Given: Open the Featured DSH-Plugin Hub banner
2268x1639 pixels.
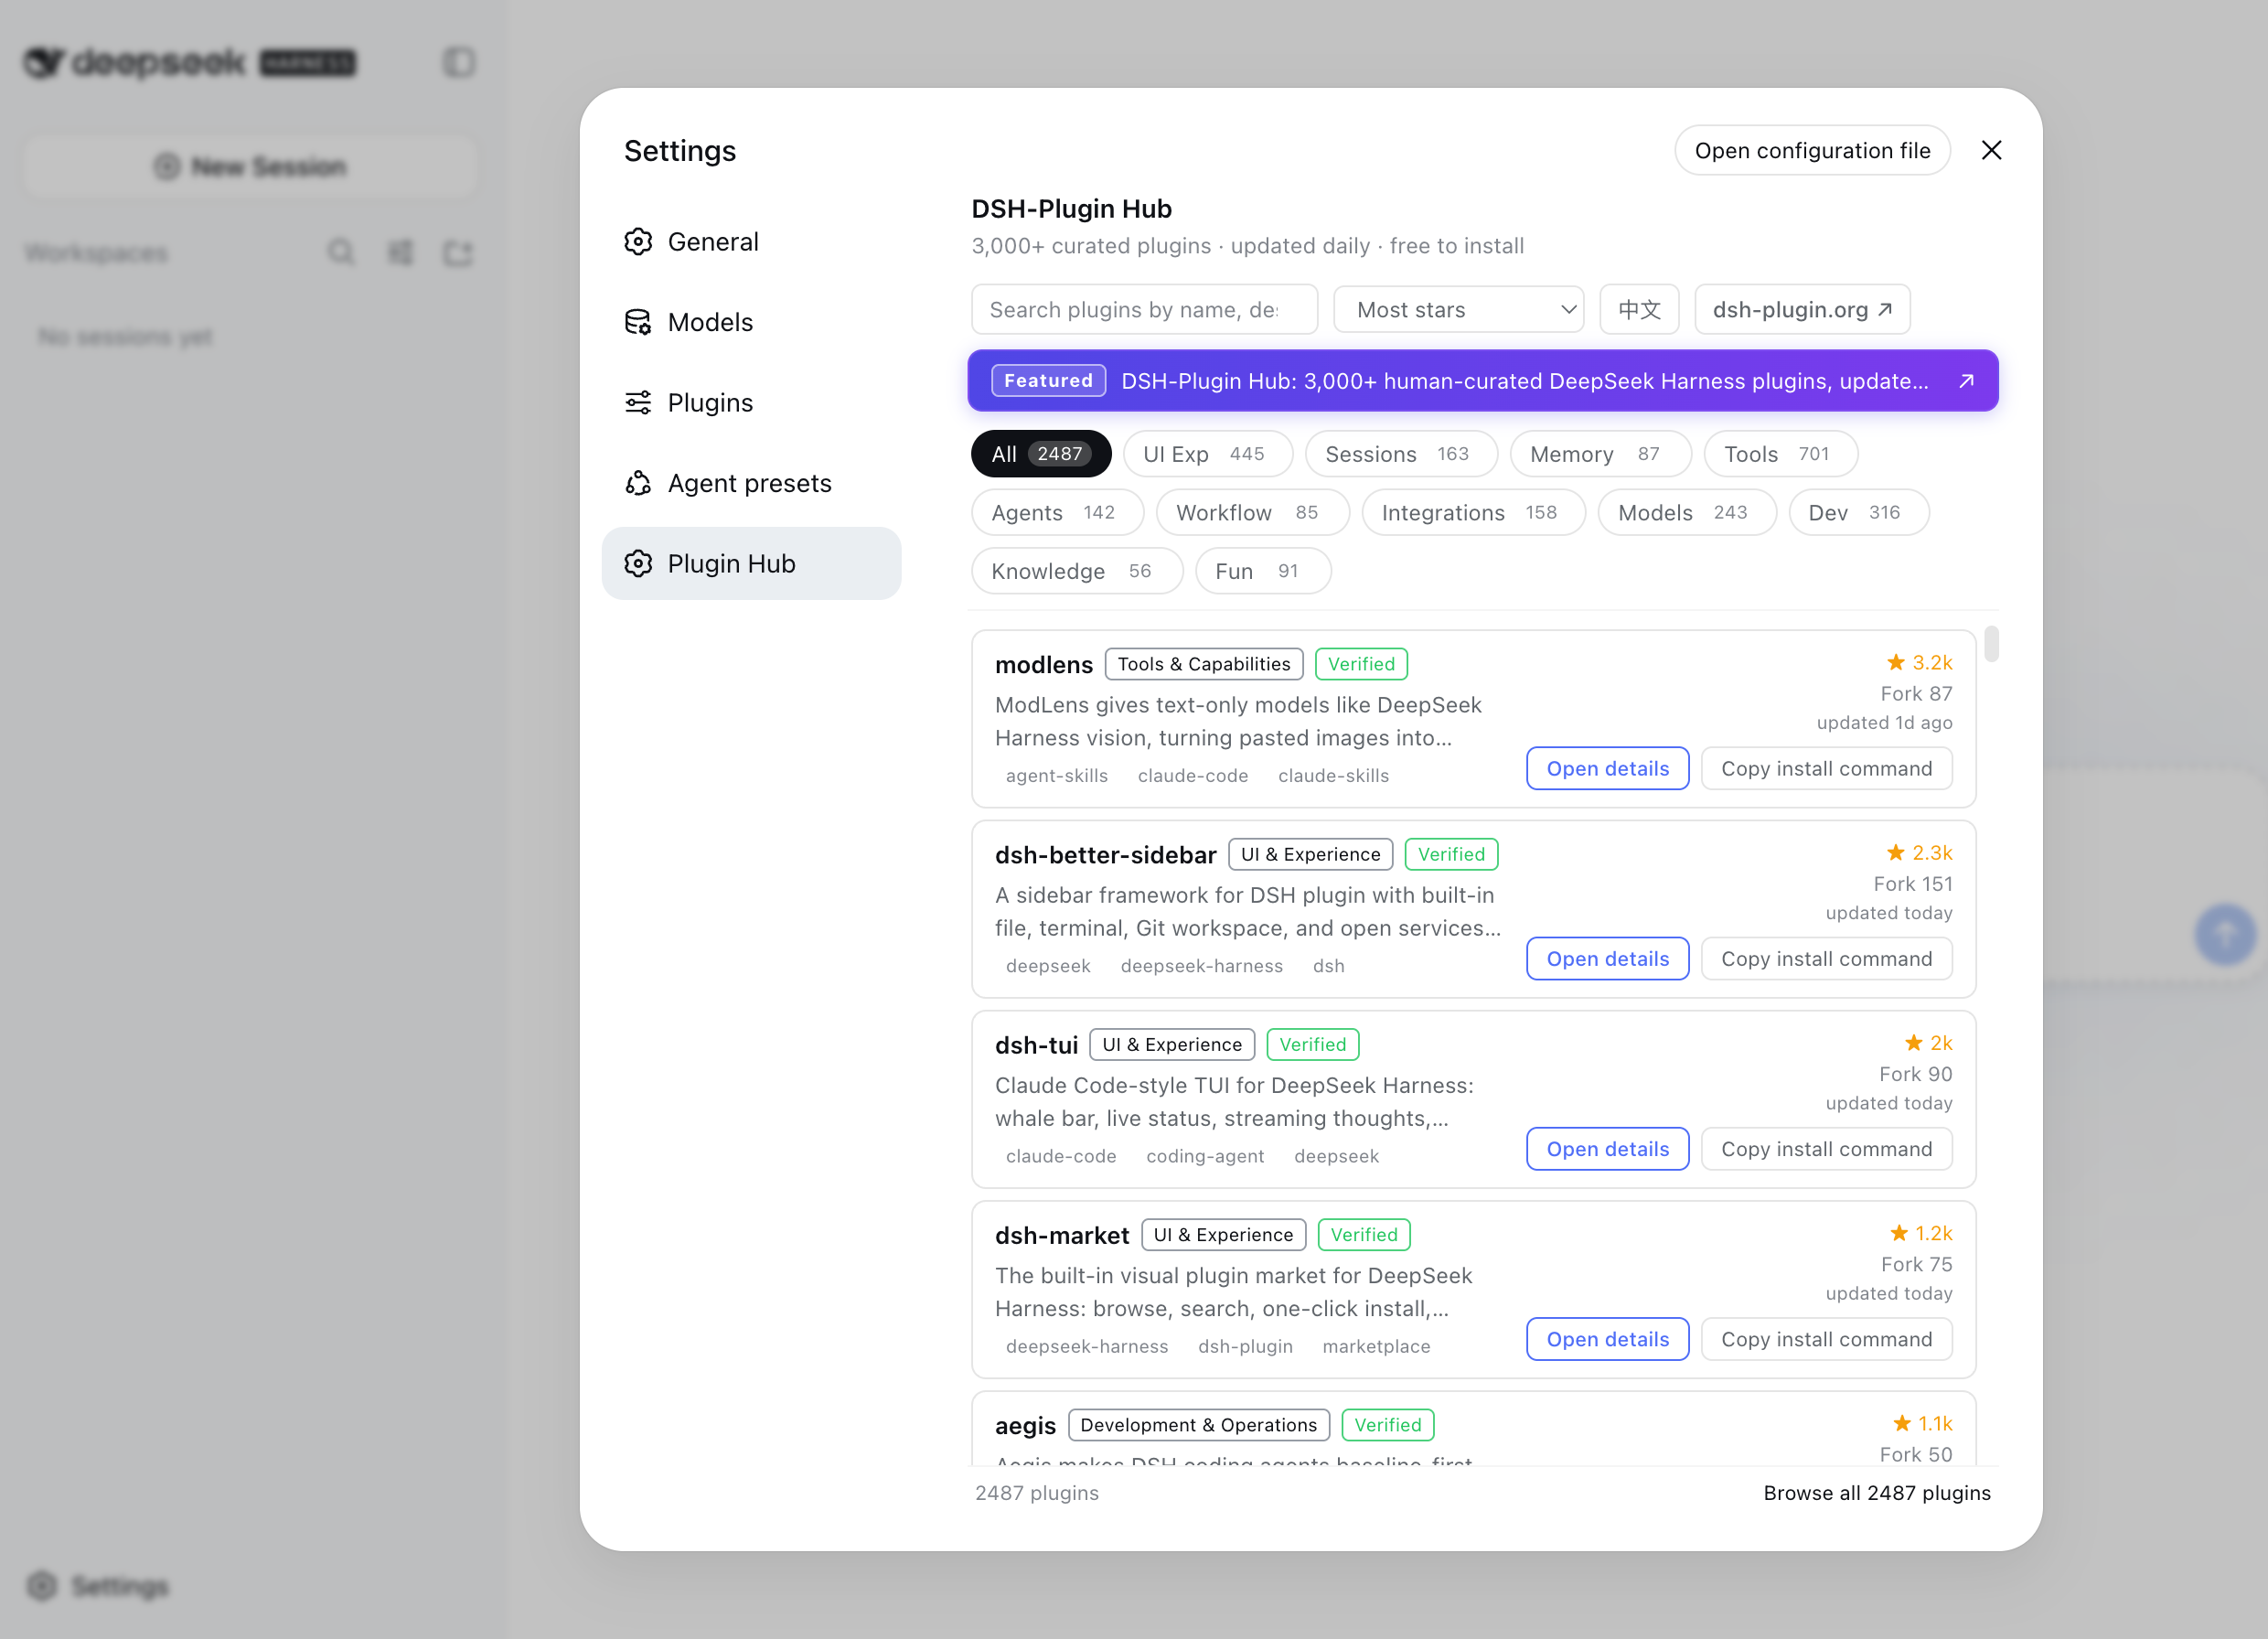Looking at the screenshot, I should click(x=1483, y=380).
